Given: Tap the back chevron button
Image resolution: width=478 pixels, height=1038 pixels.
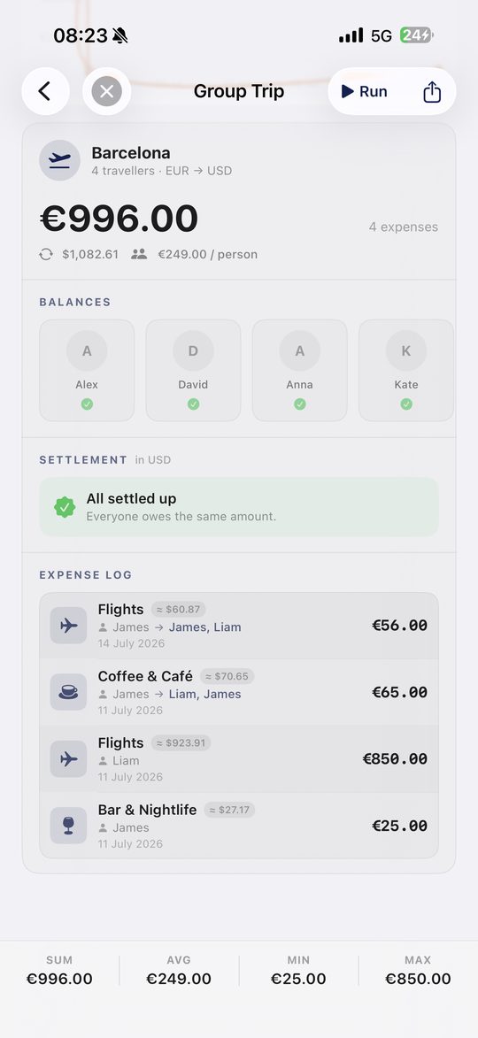Looking at the screenshot, I should tap(46, 91).
